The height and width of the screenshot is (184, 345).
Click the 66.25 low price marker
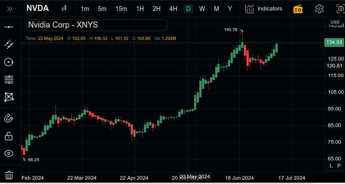(33, 160)
